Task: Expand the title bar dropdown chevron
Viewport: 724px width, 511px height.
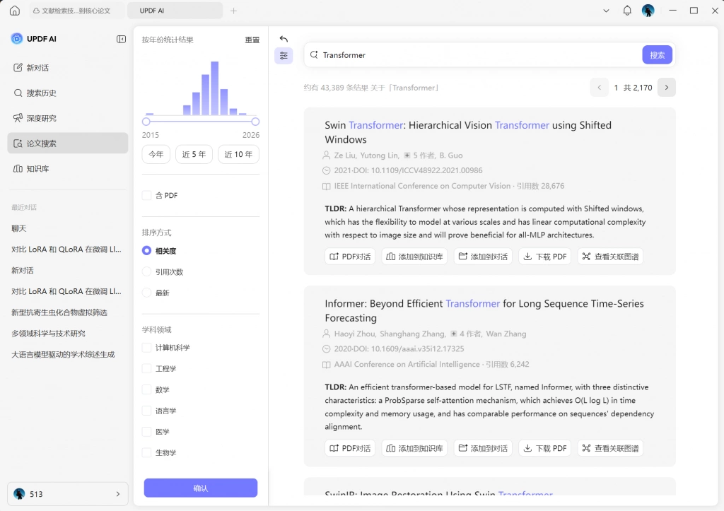Action: tap(606, 11)
